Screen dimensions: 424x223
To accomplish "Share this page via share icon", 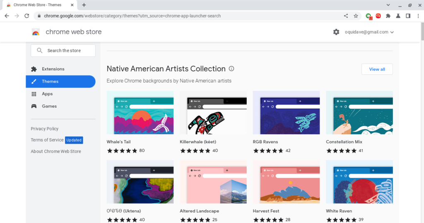I will coord(346,16).
